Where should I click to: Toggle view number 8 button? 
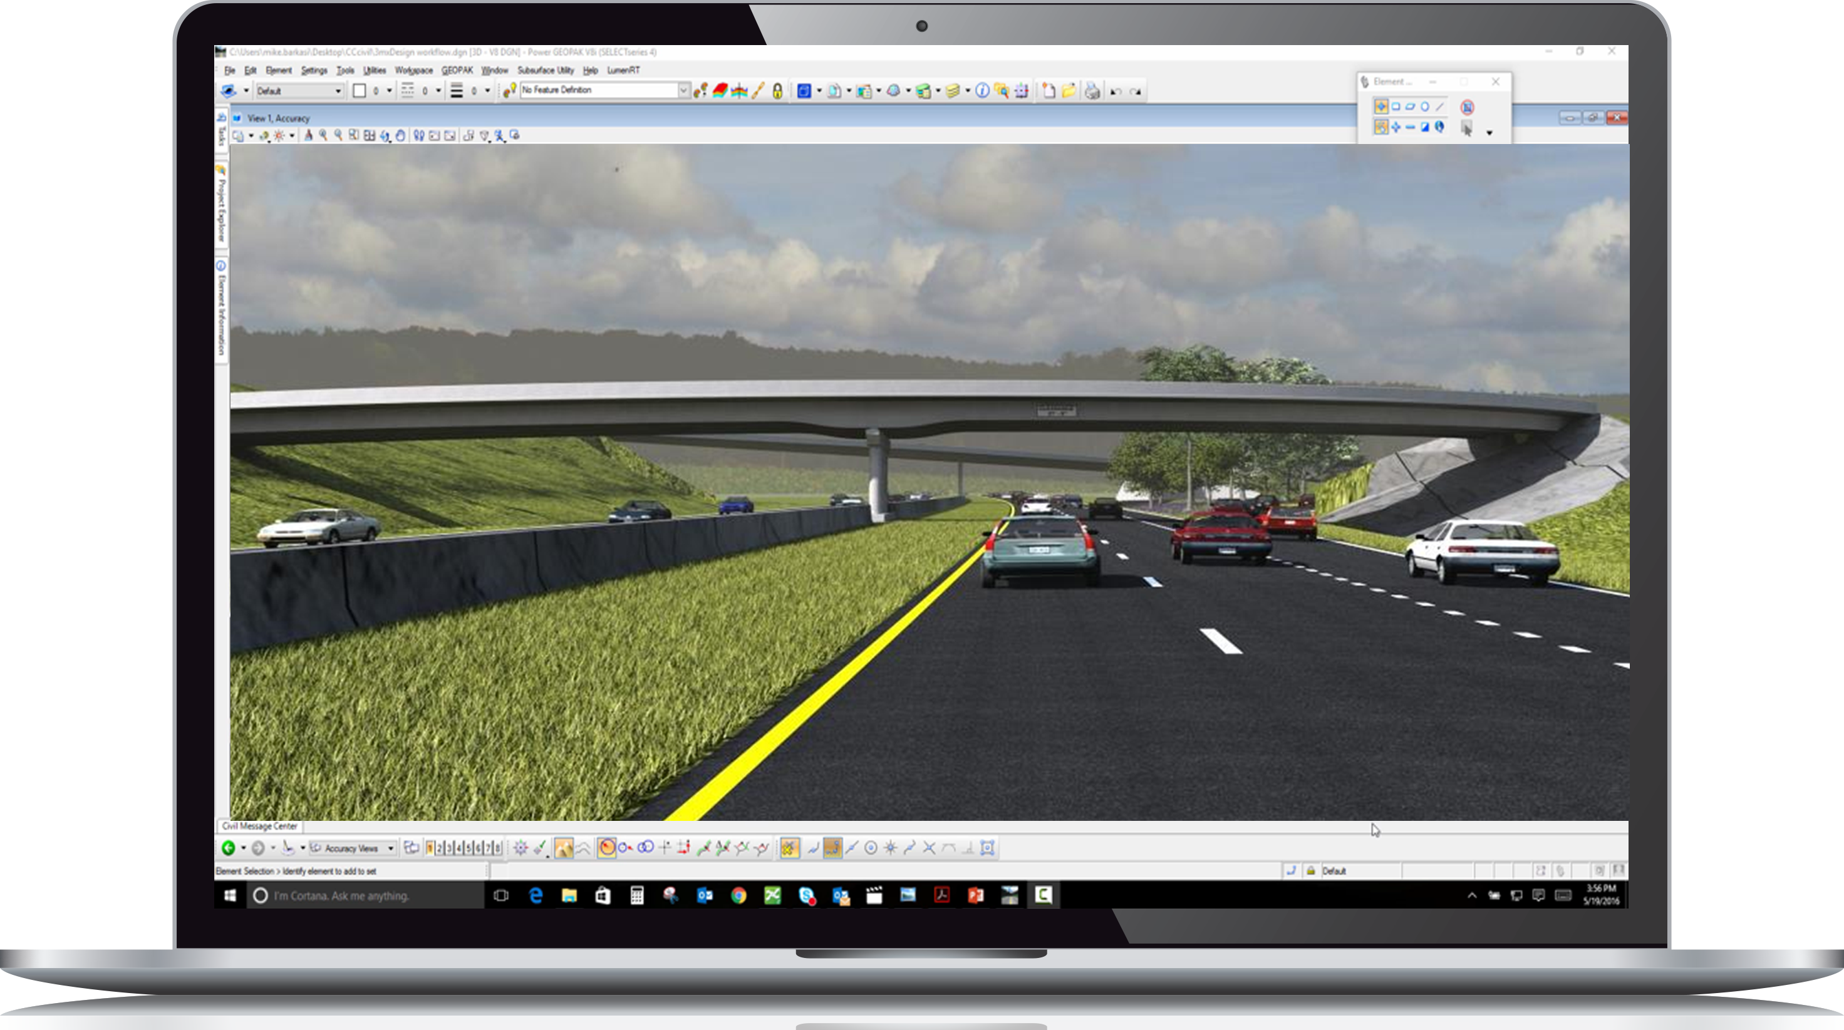tap(498, 848)
